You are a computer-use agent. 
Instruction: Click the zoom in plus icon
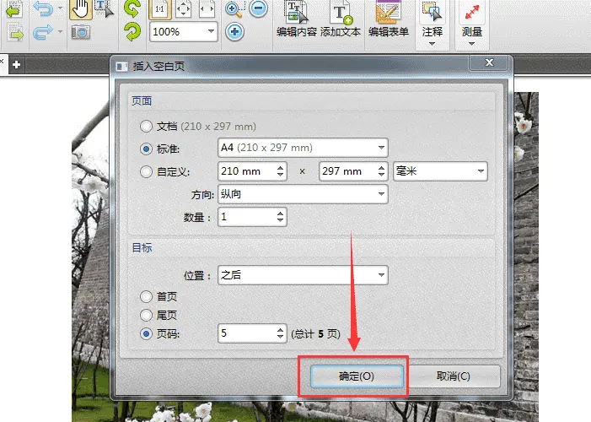[x=234, y=32]
